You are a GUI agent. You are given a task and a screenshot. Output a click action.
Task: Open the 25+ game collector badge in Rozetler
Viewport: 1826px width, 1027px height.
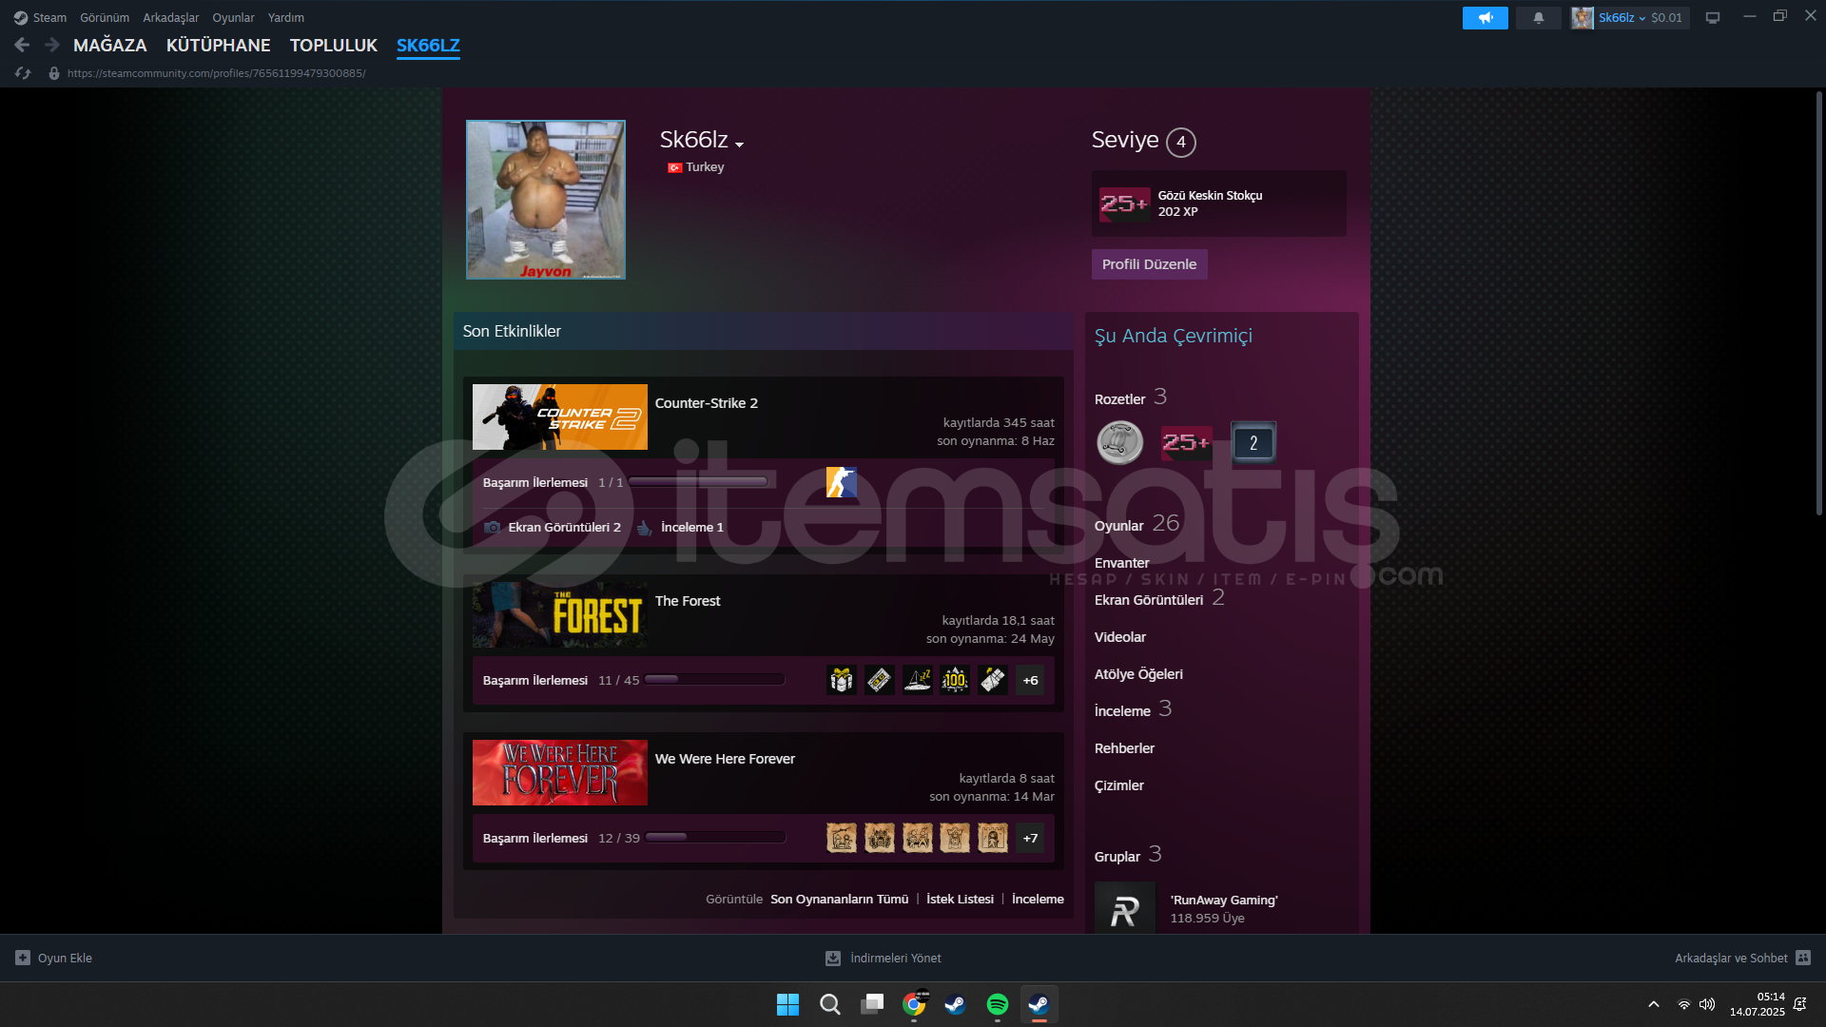pyautogui.click(x=1186, y=442)
